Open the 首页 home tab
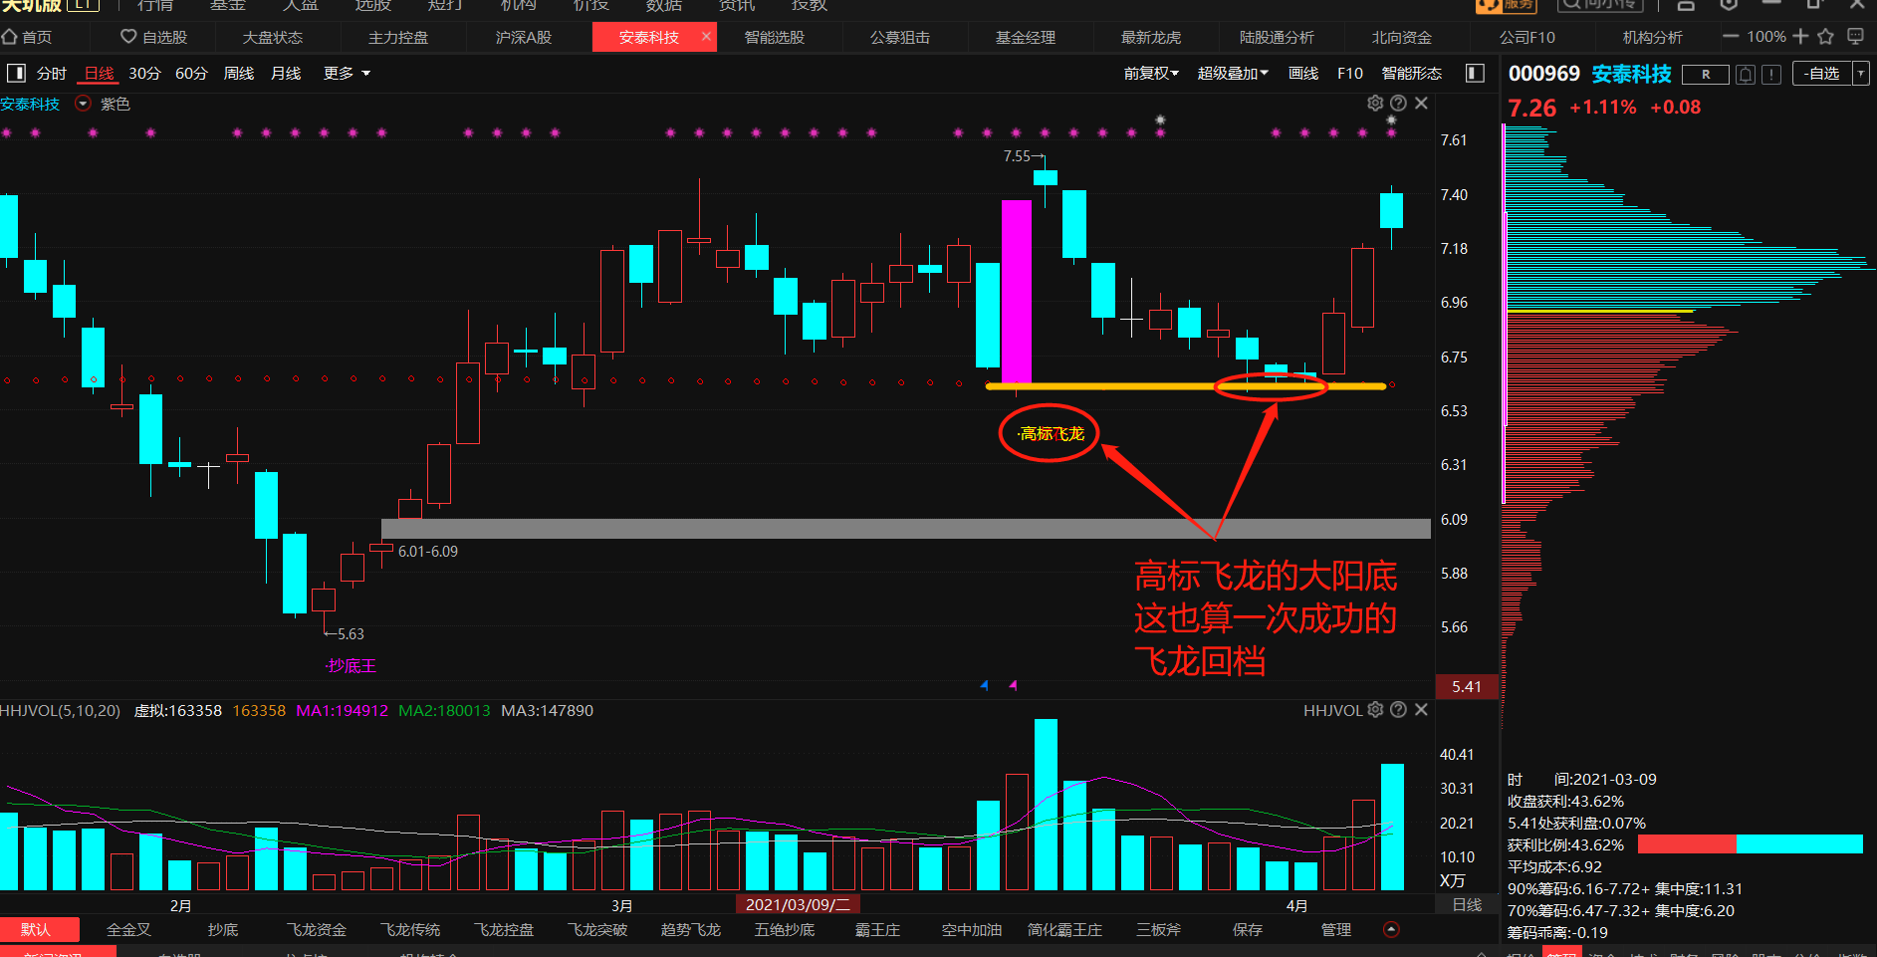The image size is (1877, 957). click(27, 37)
